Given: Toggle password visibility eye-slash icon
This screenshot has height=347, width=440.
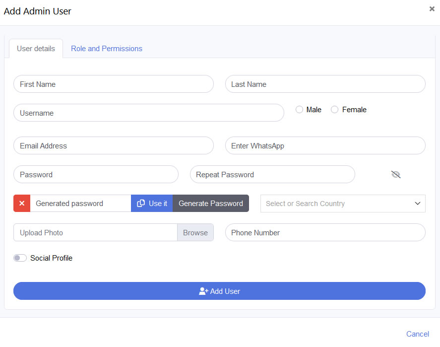Looking at the screenshot, I should coord(395,174).
